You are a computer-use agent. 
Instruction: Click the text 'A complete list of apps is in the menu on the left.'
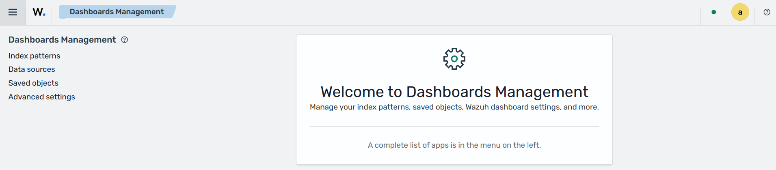[x=454, y=145]
